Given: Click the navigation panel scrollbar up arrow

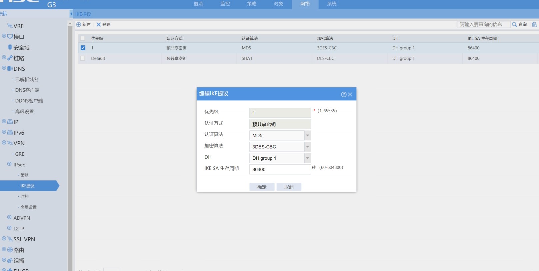Looking at the screenshot, I should (70, 23).
